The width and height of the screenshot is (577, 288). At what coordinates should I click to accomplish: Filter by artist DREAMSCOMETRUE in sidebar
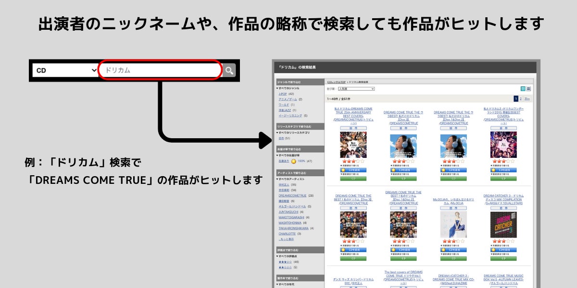coord(292,196)
